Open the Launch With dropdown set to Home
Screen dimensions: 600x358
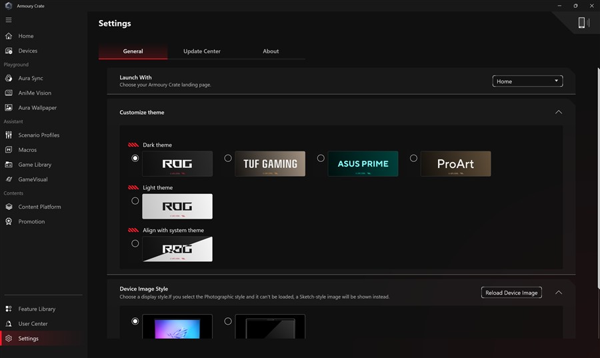[x=527, y=81]
